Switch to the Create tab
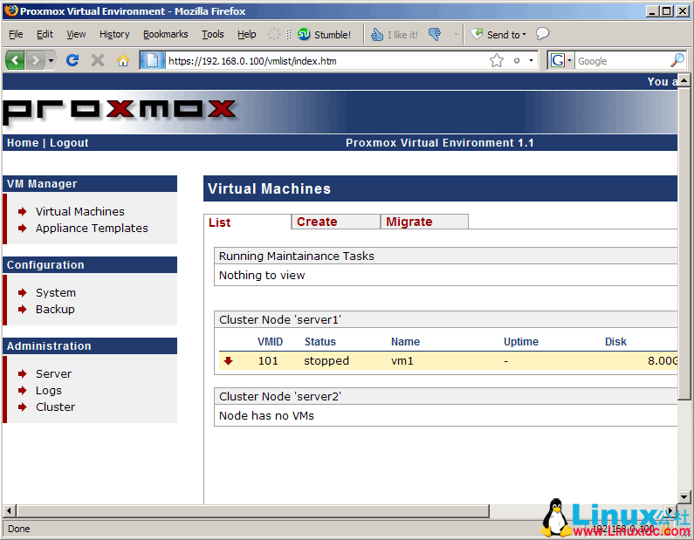 [317, 222]
